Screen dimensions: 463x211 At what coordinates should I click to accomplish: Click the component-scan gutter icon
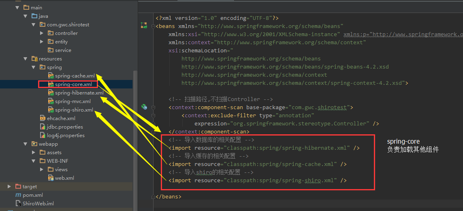click(x=144, y=107)
